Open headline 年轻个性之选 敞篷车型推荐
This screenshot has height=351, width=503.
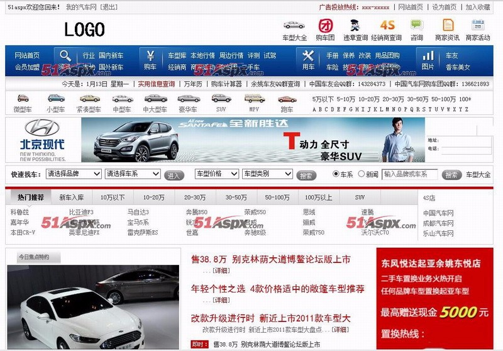pos(278,289)
